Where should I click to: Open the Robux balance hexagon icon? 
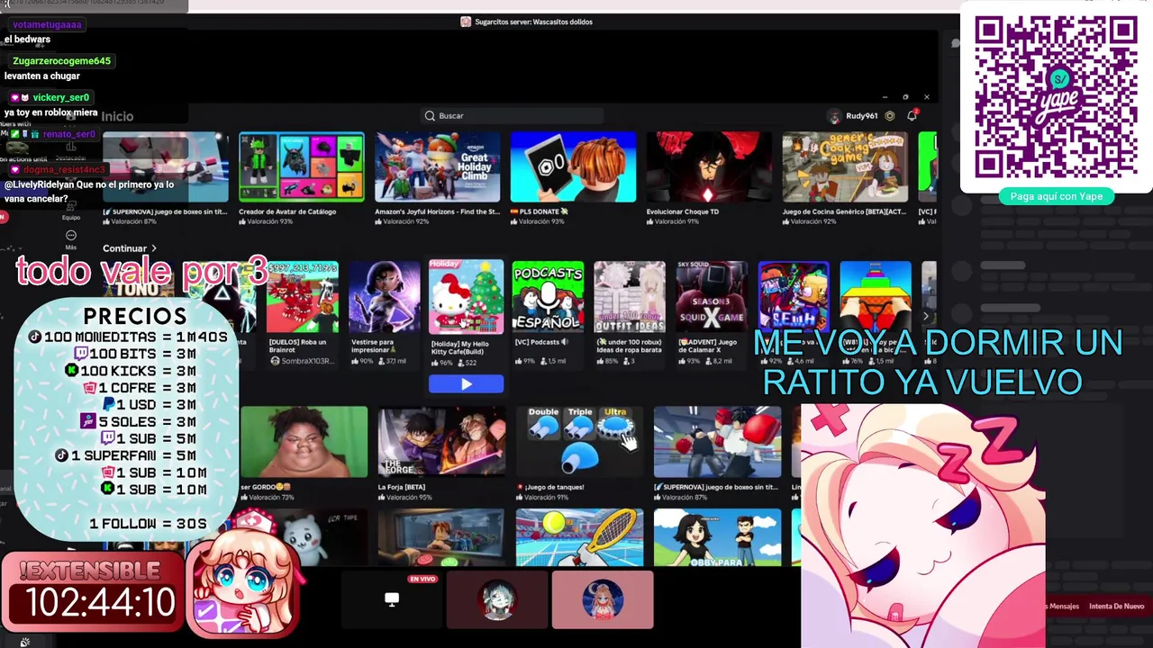point(890,116)
